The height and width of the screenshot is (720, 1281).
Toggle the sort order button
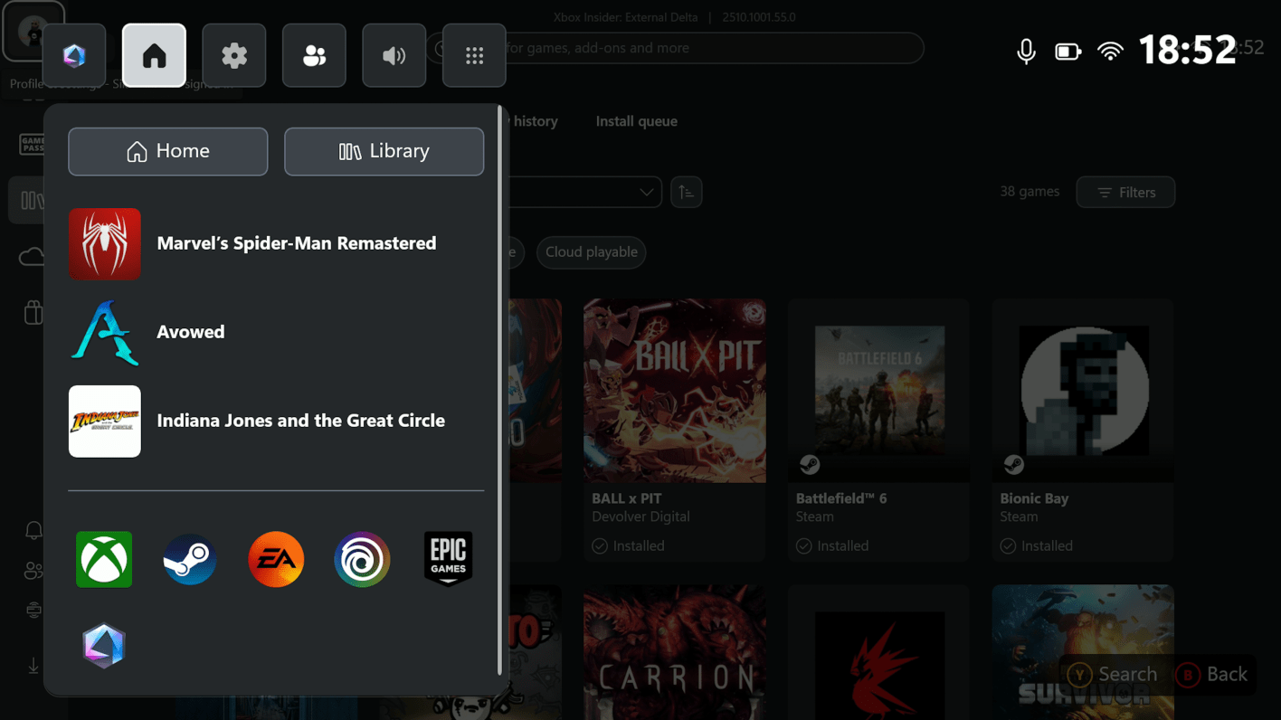pyautogui.click(x=687, y=193)
